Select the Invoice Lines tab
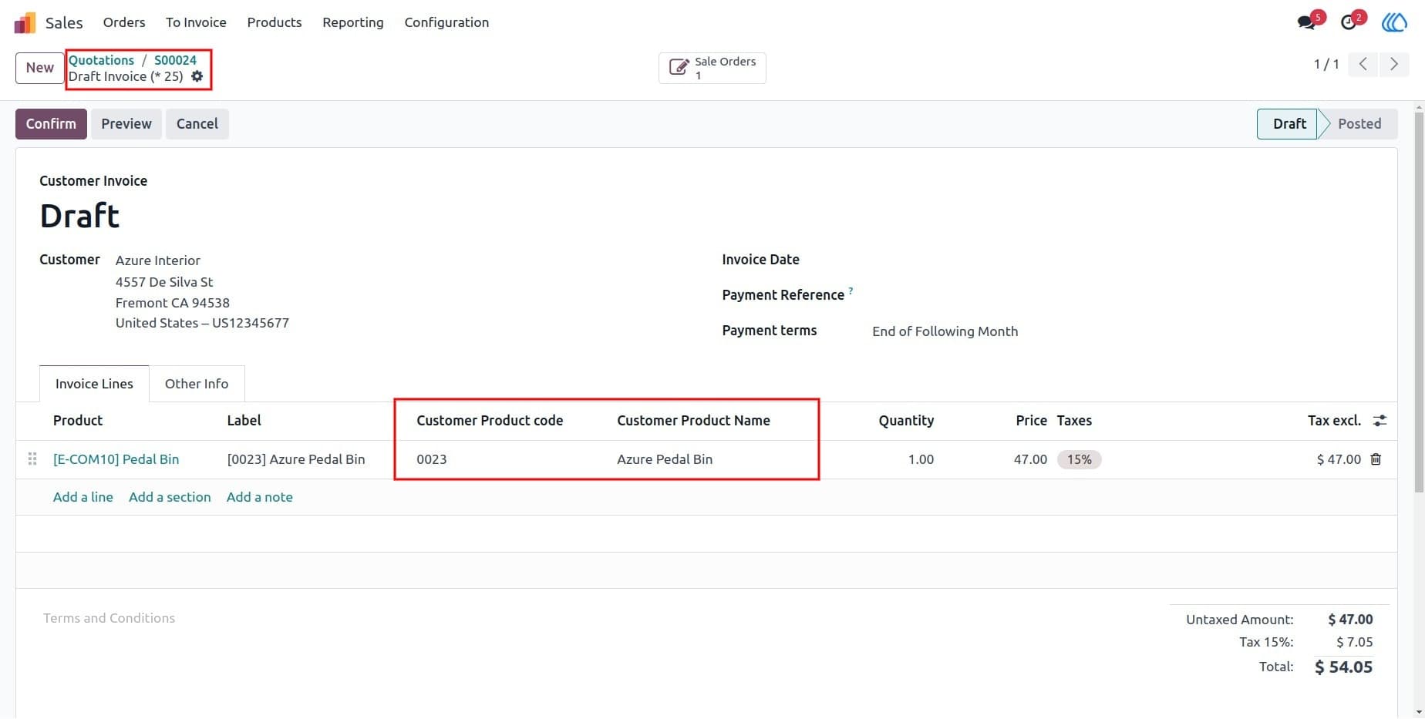This screenshot has height=719, width=1425. pyautogui.click(x=94, y=384)
